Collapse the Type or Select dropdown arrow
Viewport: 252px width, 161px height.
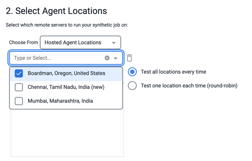point(116,58)
